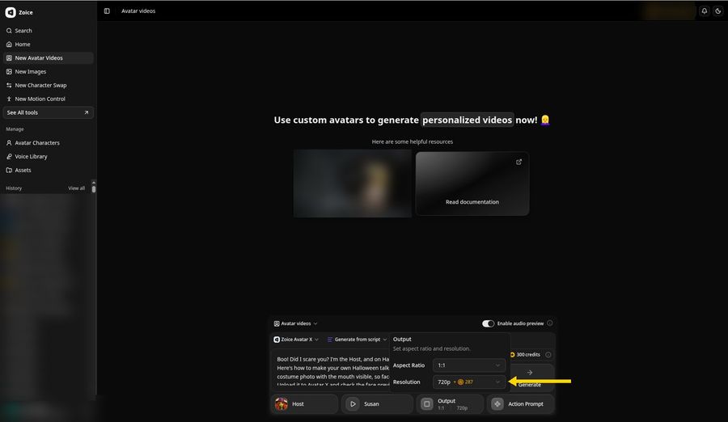Go to Home in the sidebar
This screenshot has width=728, height=422.
pyautogui.click(x=48, y=44)
